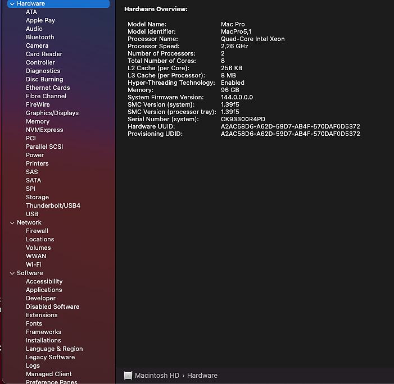The image size is (394, 384).
Task: Open the FireWire entry
Action: (x=38, y=104)
